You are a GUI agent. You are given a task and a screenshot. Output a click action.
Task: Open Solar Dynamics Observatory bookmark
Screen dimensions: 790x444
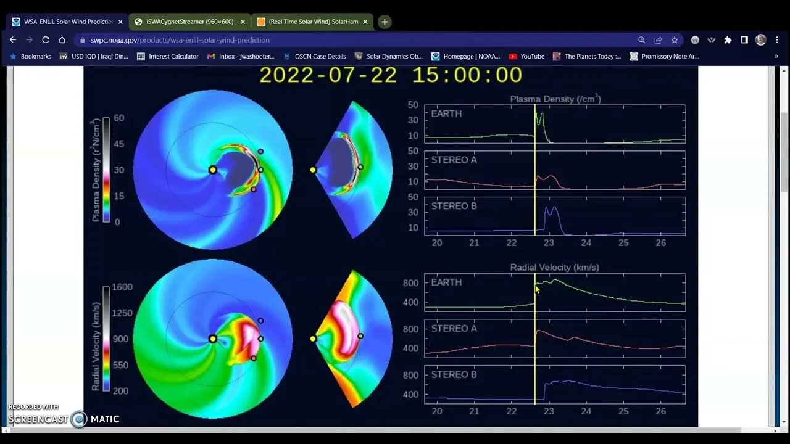click(x=389, y=56)
